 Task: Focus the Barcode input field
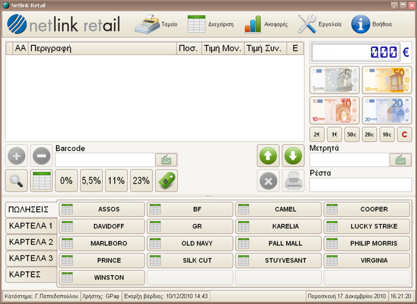click(105, 160)
